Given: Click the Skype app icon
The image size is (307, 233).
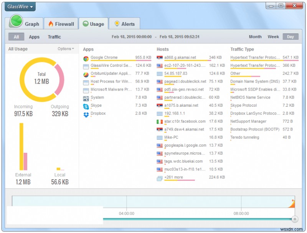Looking at the screenshot, I should click(x=86, y=106).
